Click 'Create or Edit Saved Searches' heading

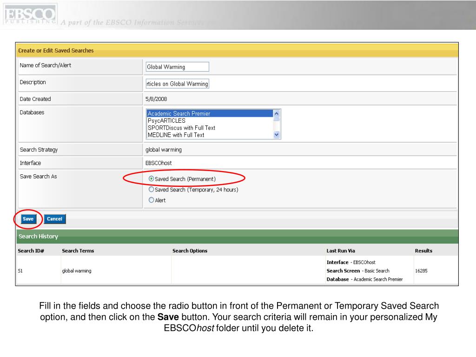pos(56,50)
